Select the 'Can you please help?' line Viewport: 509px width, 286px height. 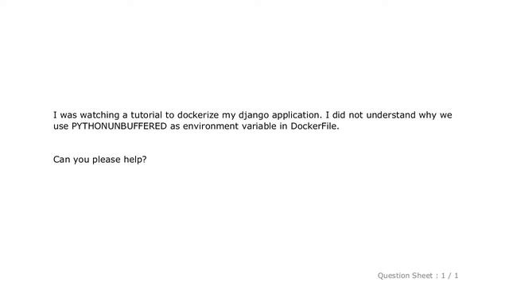pos(100,160)
